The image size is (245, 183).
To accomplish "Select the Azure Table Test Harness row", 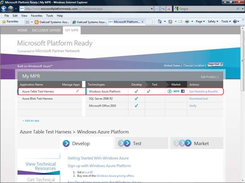I will click(50, 91).
